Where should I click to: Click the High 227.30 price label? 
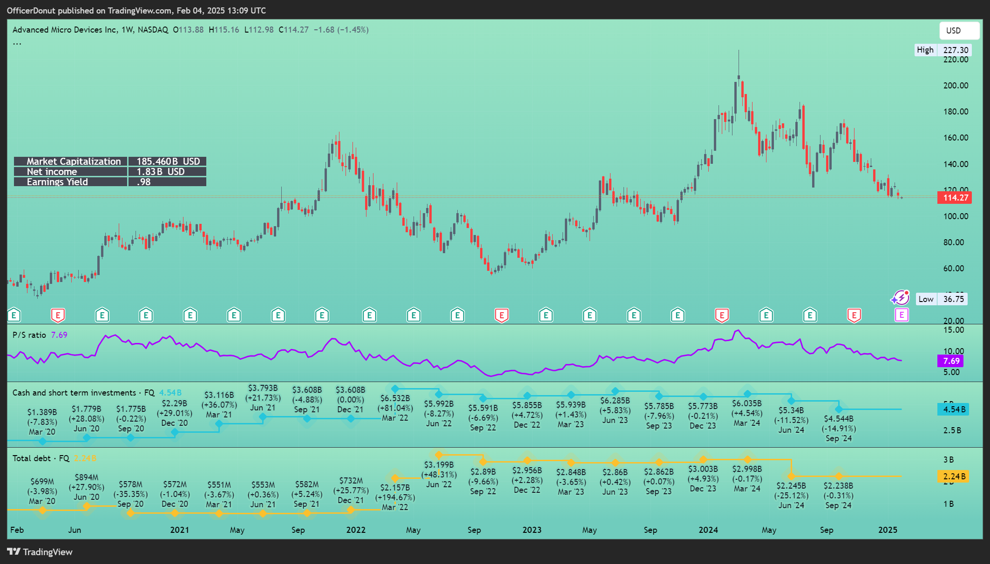click(943, 50)
